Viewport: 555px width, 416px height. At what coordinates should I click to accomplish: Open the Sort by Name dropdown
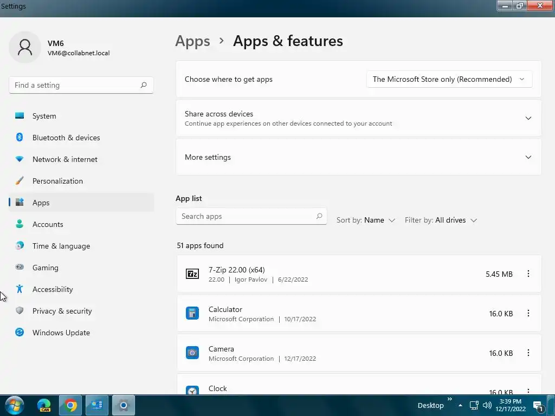366,220
